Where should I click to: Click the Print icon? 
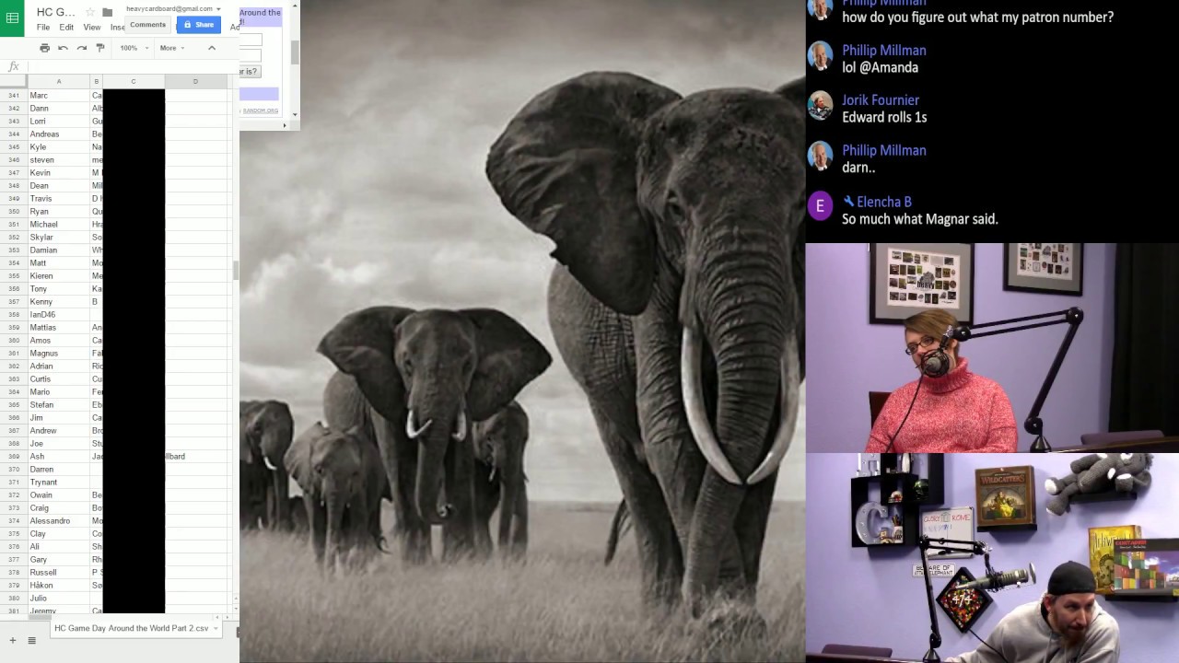44,48
